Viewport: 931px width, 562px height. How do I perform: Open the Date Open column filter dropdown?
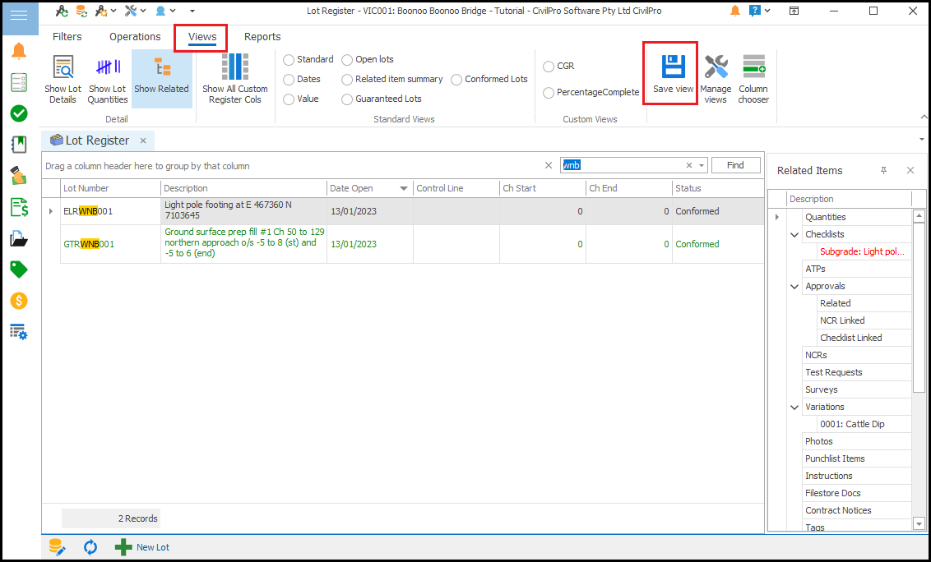tap(404, 188)
